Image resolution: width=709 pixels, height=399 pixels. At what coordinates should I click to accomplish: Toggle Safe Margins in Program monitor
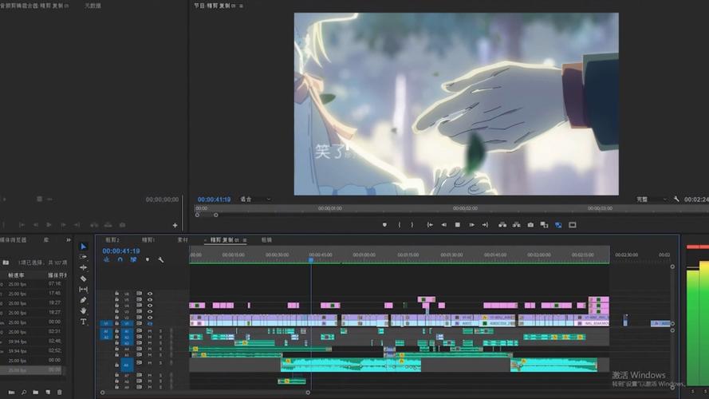[x=573, y=225]
